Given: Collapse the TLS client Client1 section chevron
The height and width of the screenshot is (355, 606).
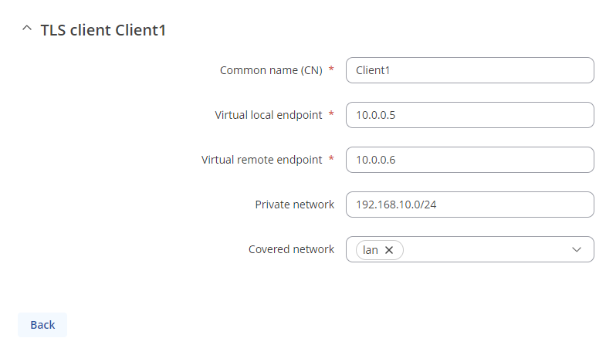Looking at the screenshot, I should [x=27, y=29].
